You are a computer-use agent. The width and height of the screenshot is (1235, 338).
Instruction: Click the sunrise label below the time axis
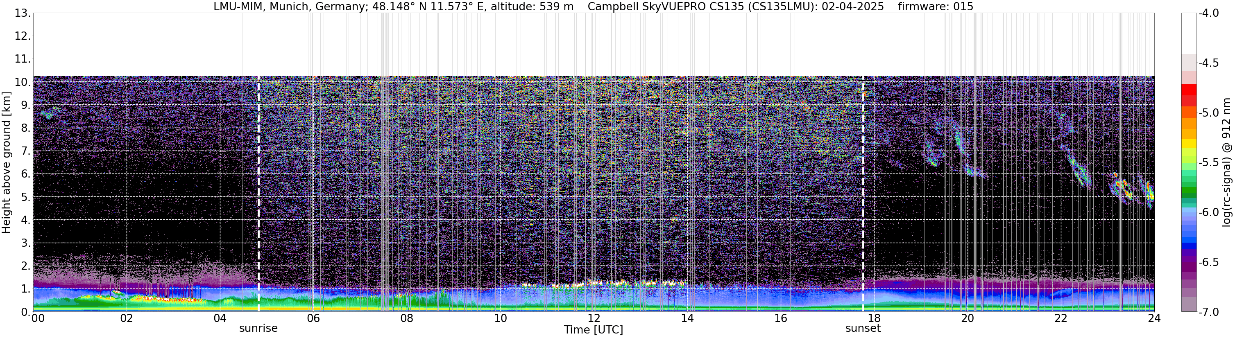point(258,329)
